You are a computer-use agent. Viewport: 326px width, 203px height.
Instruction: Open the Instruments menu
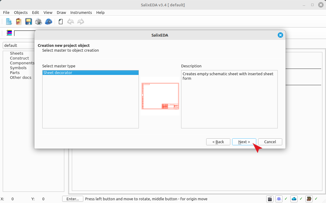[x=81, y=12]
